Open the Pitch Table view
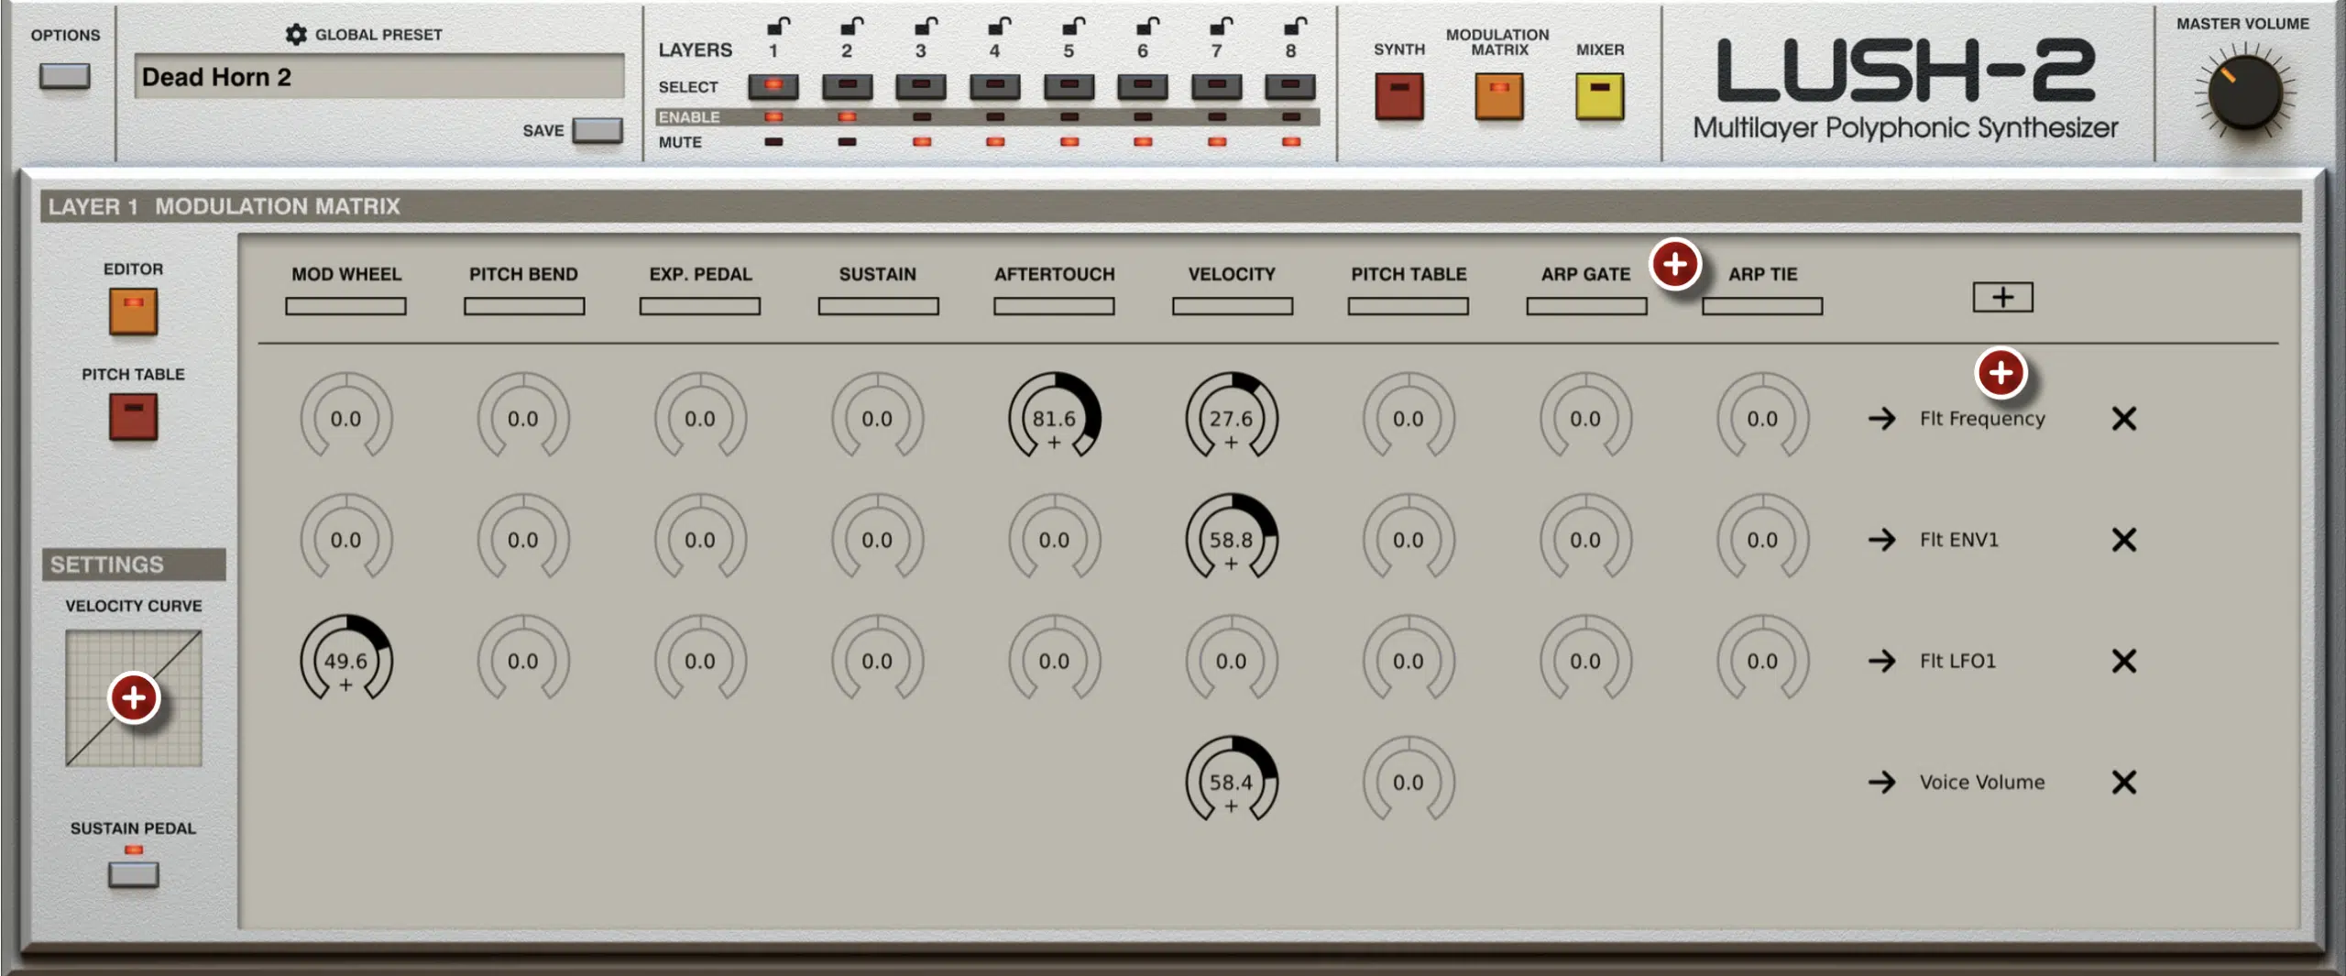 pos(134,417)
